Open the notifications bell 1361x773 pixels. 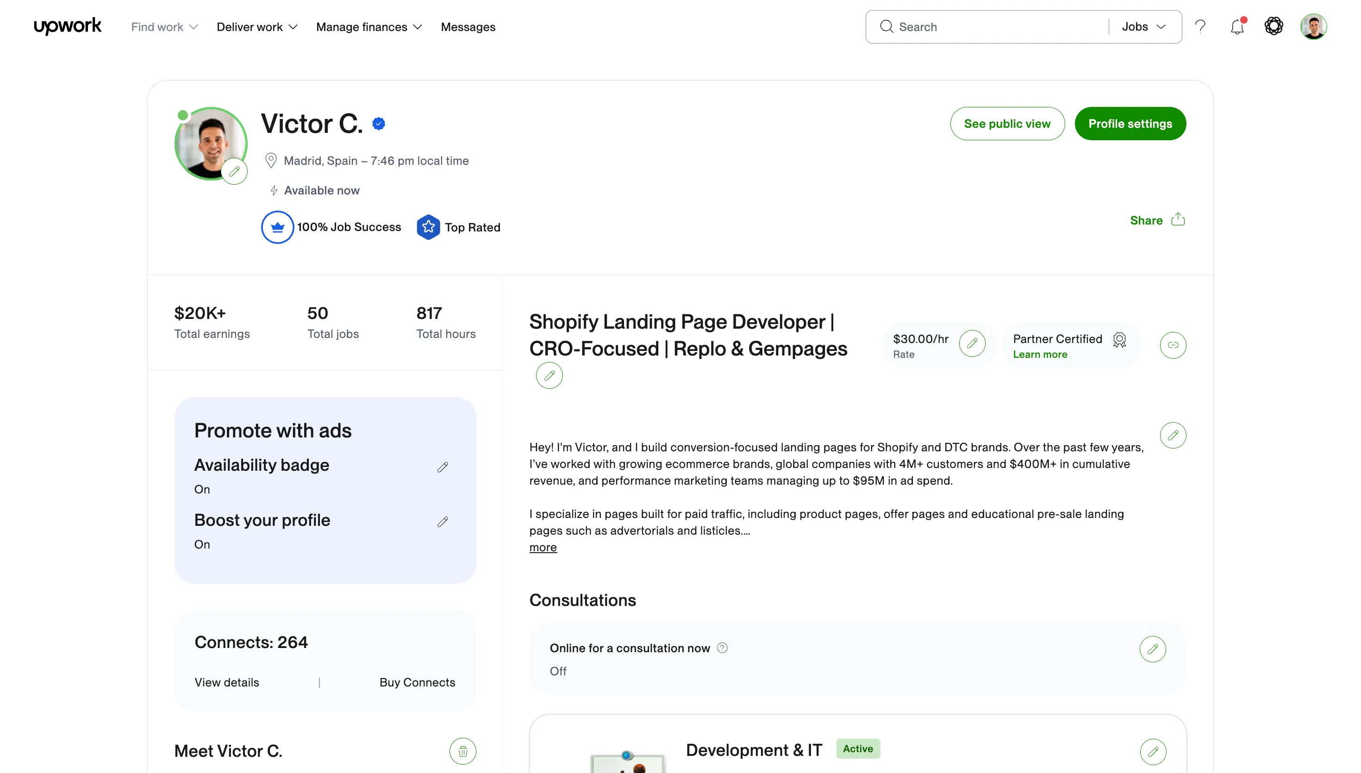pyautogui.click(x=1237, y=26)
